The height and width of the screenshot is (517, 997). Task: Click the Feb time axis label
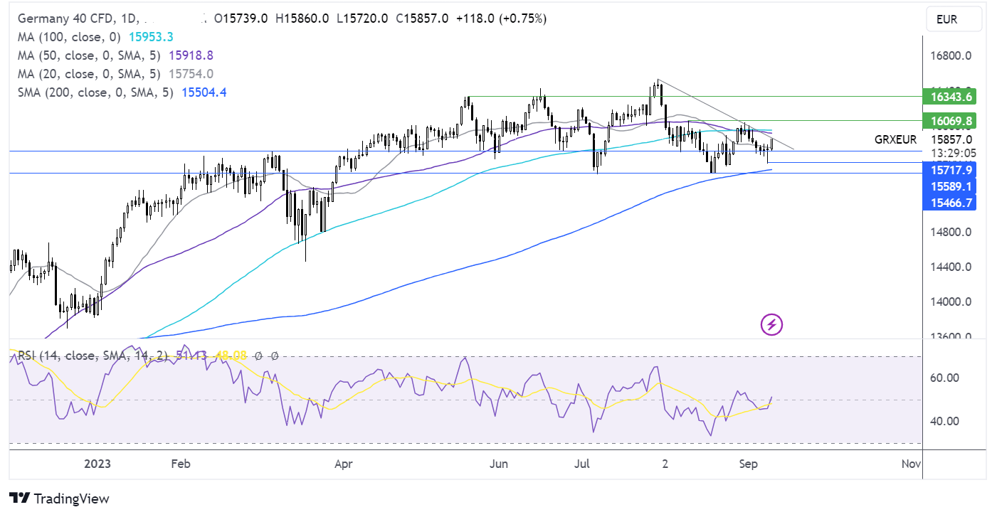tap(181, 464)
